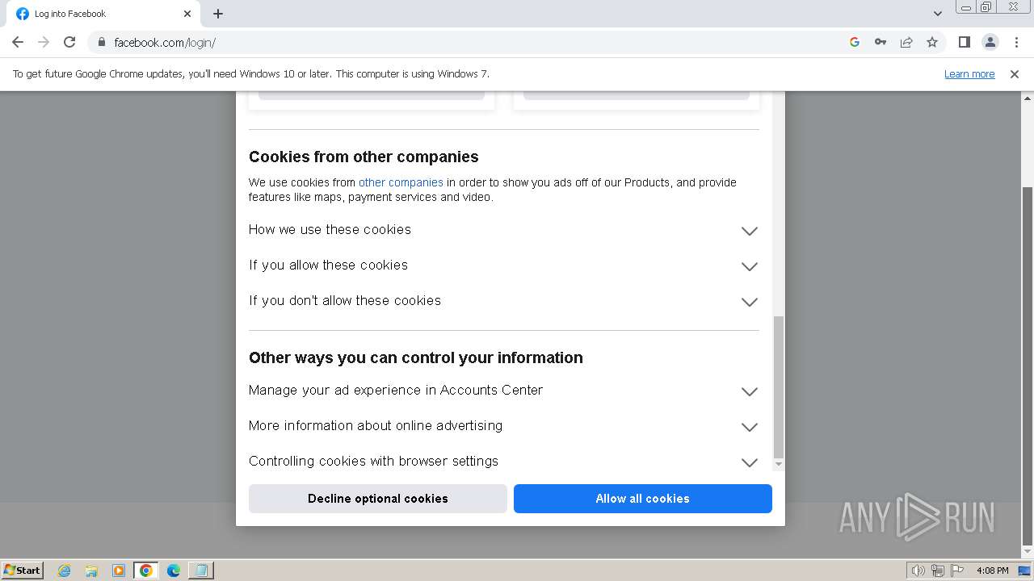Image resolution: width=1034 pixels, height=581 pixels.
Task: Reload the Facebook login page
Action: (x=69, y=42)
